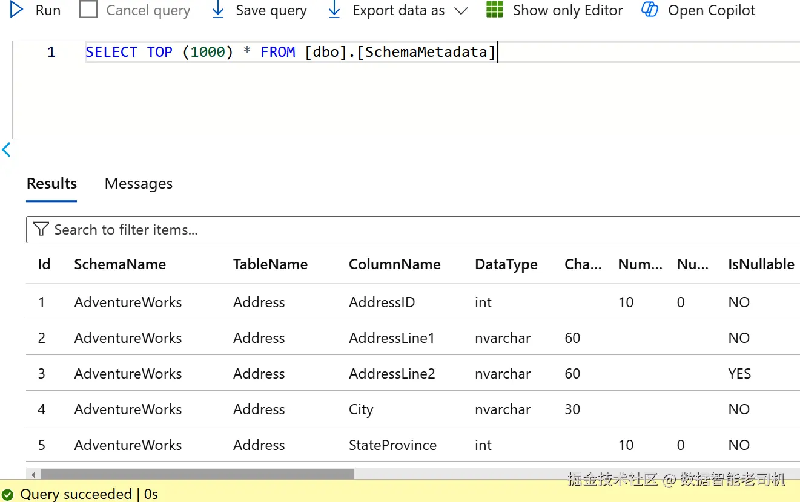Click the value 60 in AddressLine1 row
Image resolution: width=800 pixels, height=502 pixels.
tap(572, 337)
